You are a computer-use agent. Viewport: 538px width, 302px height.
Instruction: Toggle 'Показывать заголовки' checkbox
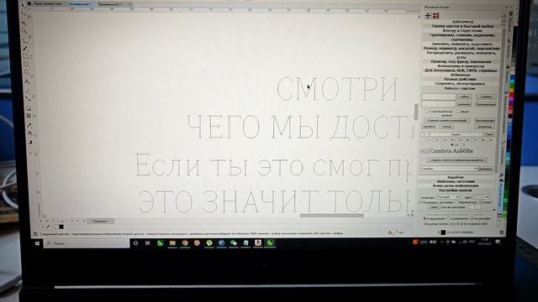coord(420,202)
